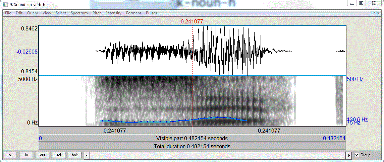Open the Select menu
Screen dimensions: 384x162
pyautogui.click(x=61, y=13)
